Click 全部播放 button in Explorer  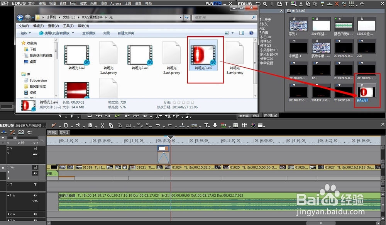click(89, 33)
